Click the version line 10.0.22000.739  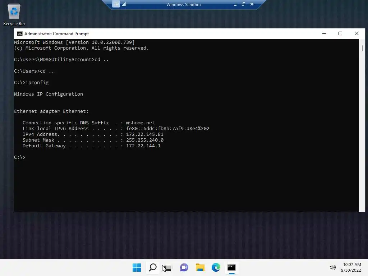(x=74, y=42)
